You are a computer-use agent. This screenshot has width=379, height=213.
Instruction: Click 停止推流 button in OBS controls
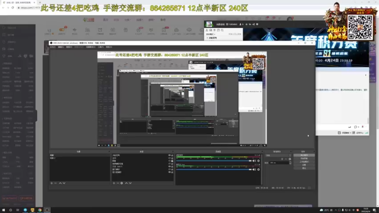tap(304, 155)
